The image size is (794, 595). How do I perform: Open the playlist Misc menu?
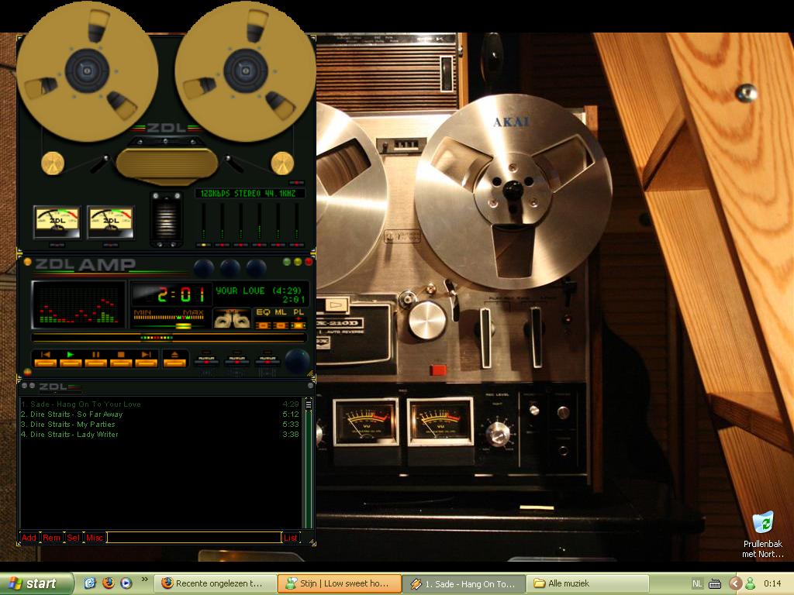(95, 538)
